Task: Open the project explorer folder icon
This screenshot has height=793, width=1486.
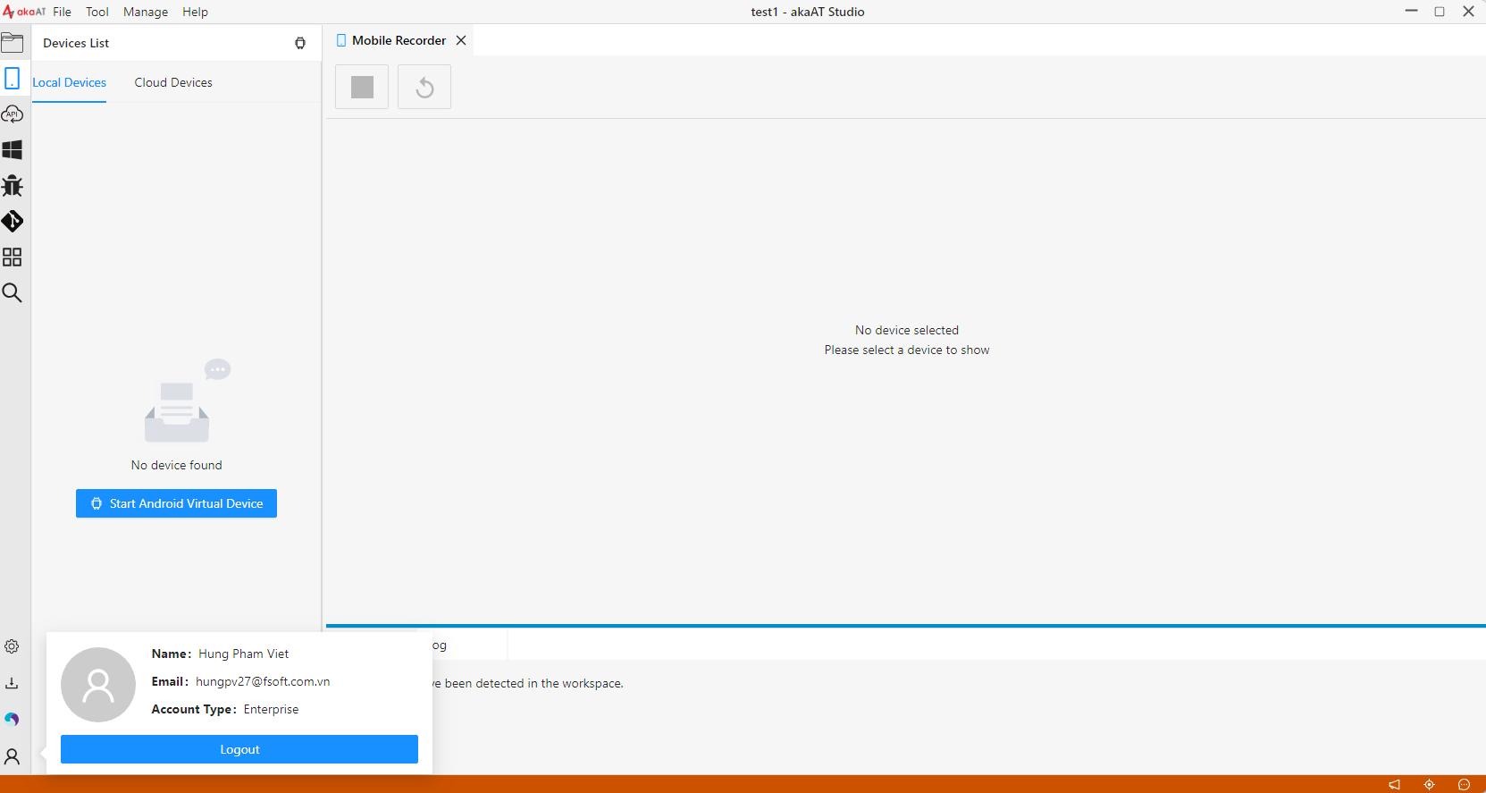Action: tap(13, 43)
